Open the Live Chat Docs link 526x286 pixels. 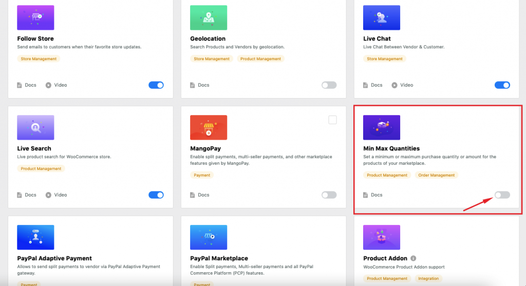coord(377,85)
